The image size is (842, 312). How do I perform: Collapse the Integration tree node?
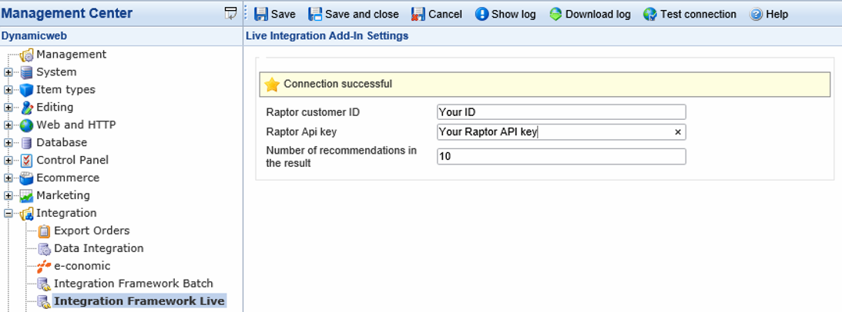[x=8, y=214]
